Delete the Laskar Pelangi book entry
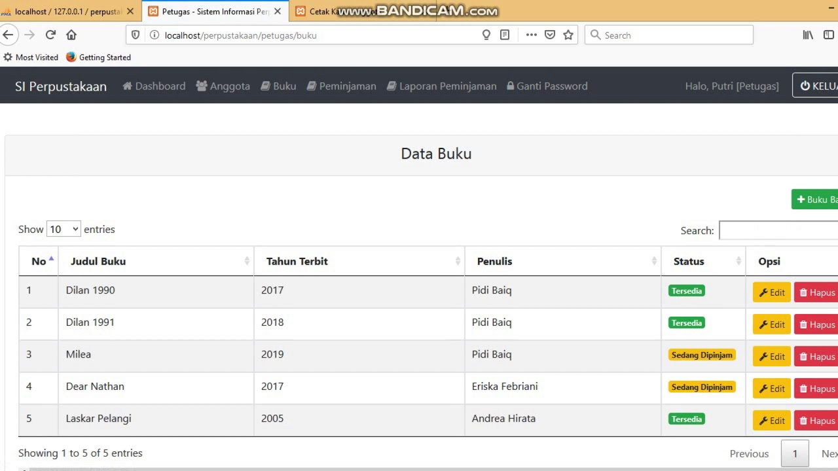The image size is (838, 471). [816, 421]
